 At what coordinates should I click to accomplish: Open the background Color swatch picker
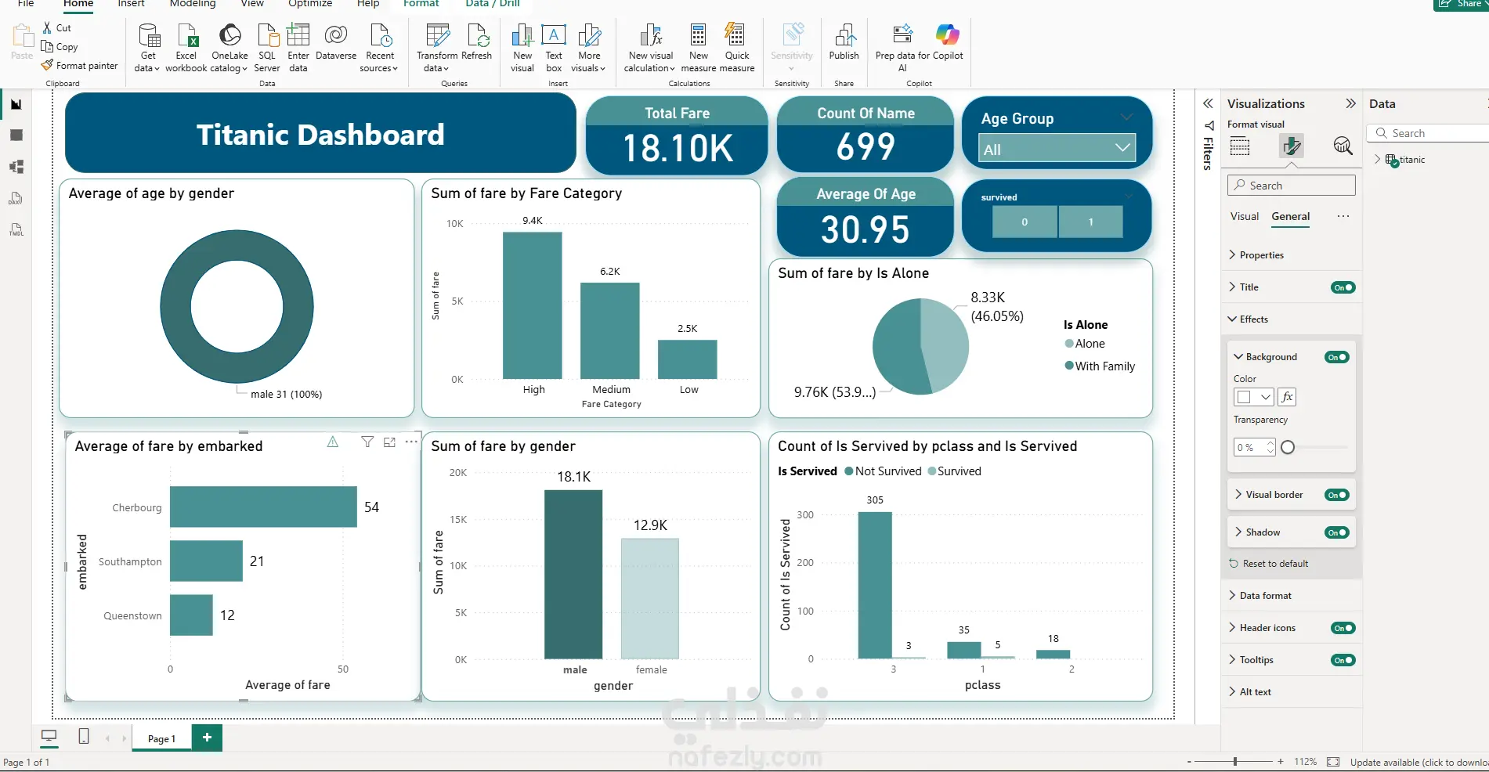[1253, 397]
